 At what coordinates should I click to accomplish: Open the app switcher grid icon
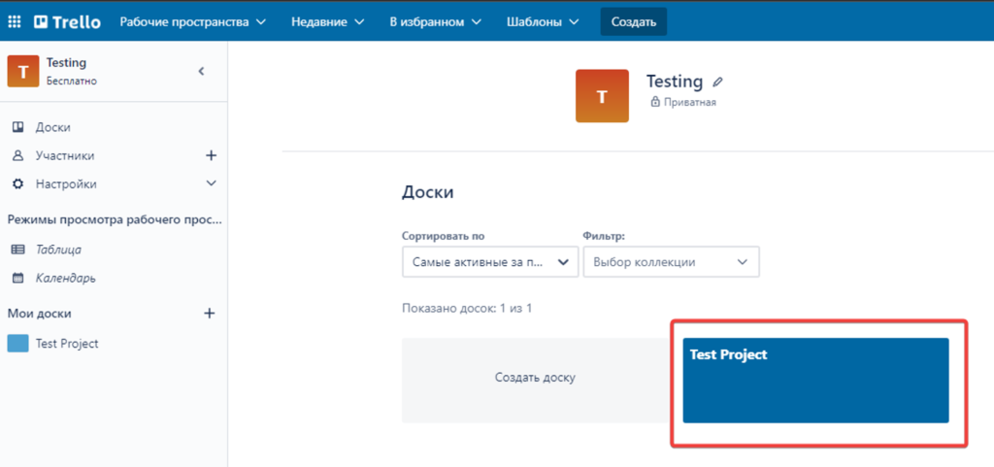tap(15, 21)
